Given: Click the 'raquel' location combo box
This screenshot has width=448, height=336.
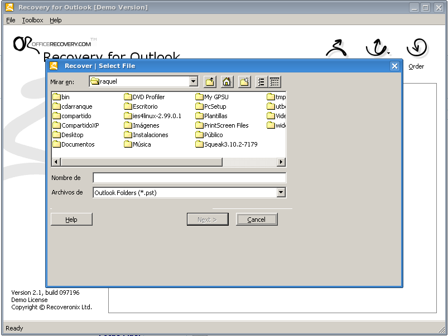Looking at the screenshot, I should point(143,81).
